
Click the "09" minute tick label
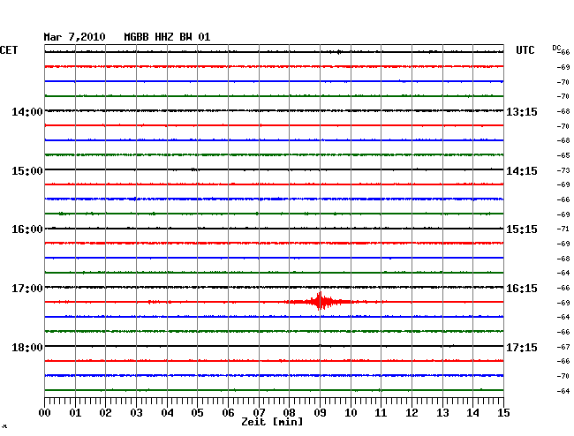(320, 412)
